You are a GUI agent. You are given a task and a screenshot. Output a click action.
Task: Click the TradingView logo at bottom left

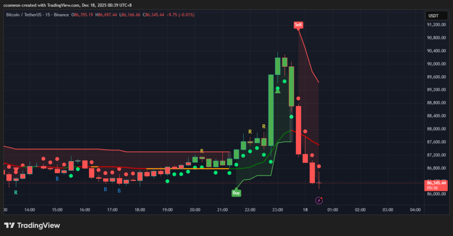pyautogui.click(x=32, y=226)
